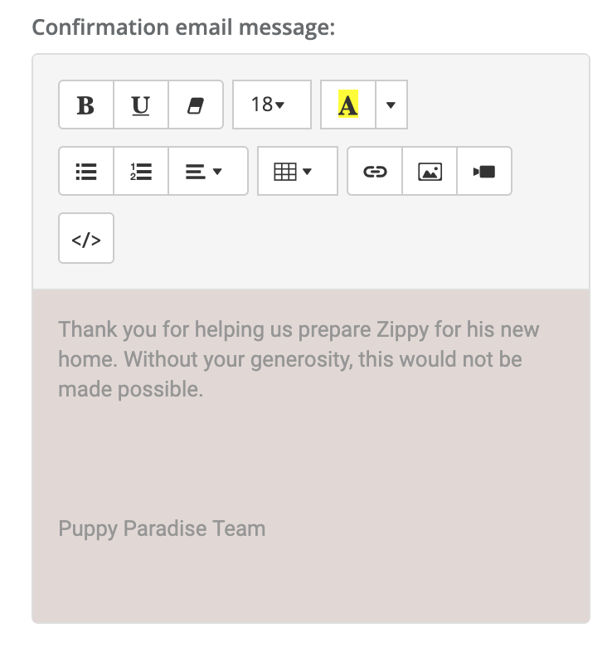Apply underline with the U button
This screenshot has height=652, width=612.
point(141,105)
